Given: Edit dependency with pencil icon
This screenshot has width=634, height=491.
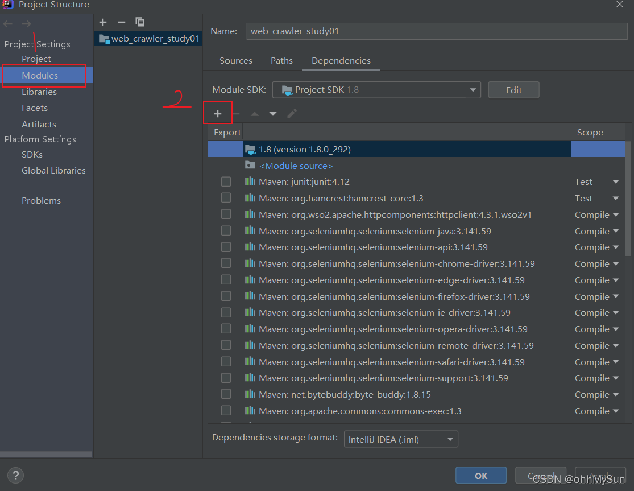Looking at the screenshot, I should 292,114.
